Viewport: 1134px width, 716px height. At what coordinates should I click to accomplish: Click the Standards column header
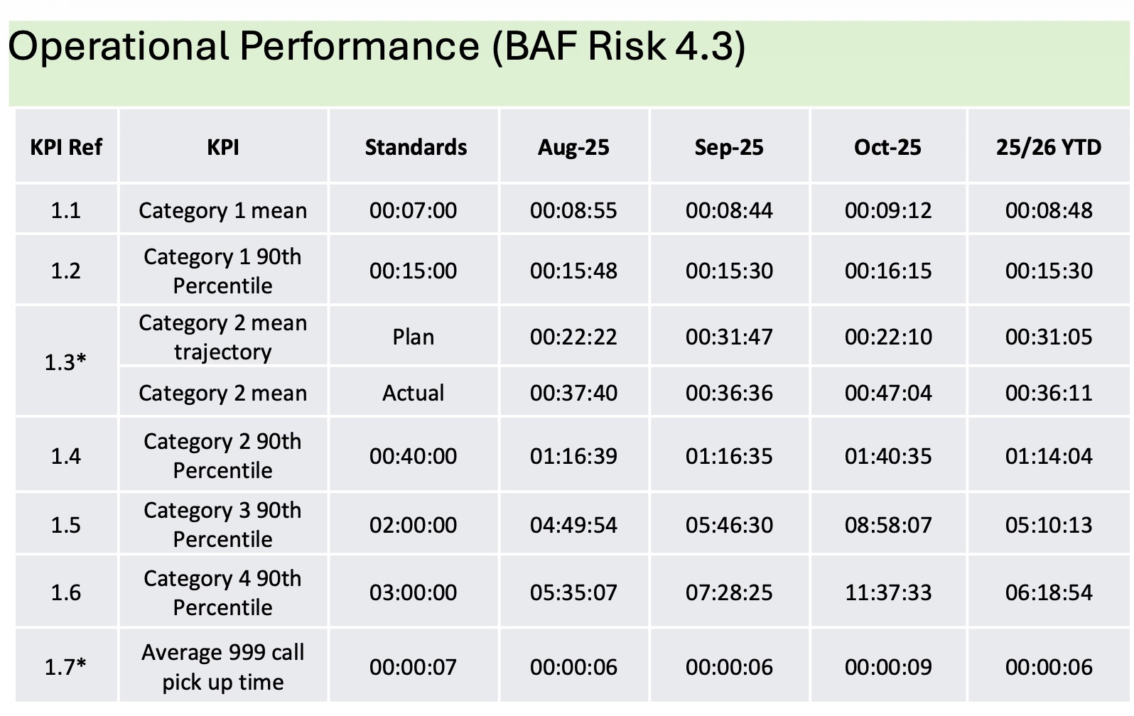[x=416, y=148]
